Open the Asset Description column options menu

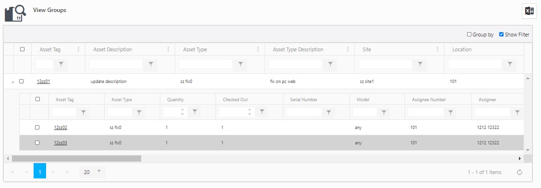[x=168, y=49]
